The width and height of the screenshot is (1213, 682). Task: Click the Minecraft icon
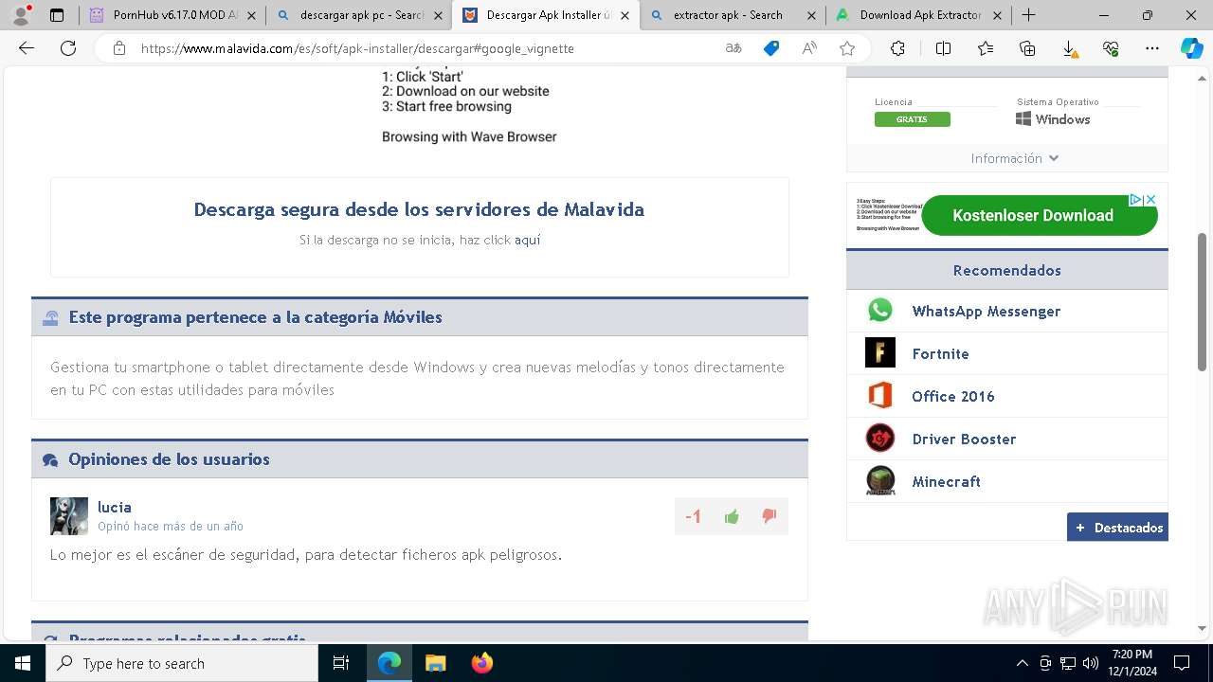click(880, 481)
